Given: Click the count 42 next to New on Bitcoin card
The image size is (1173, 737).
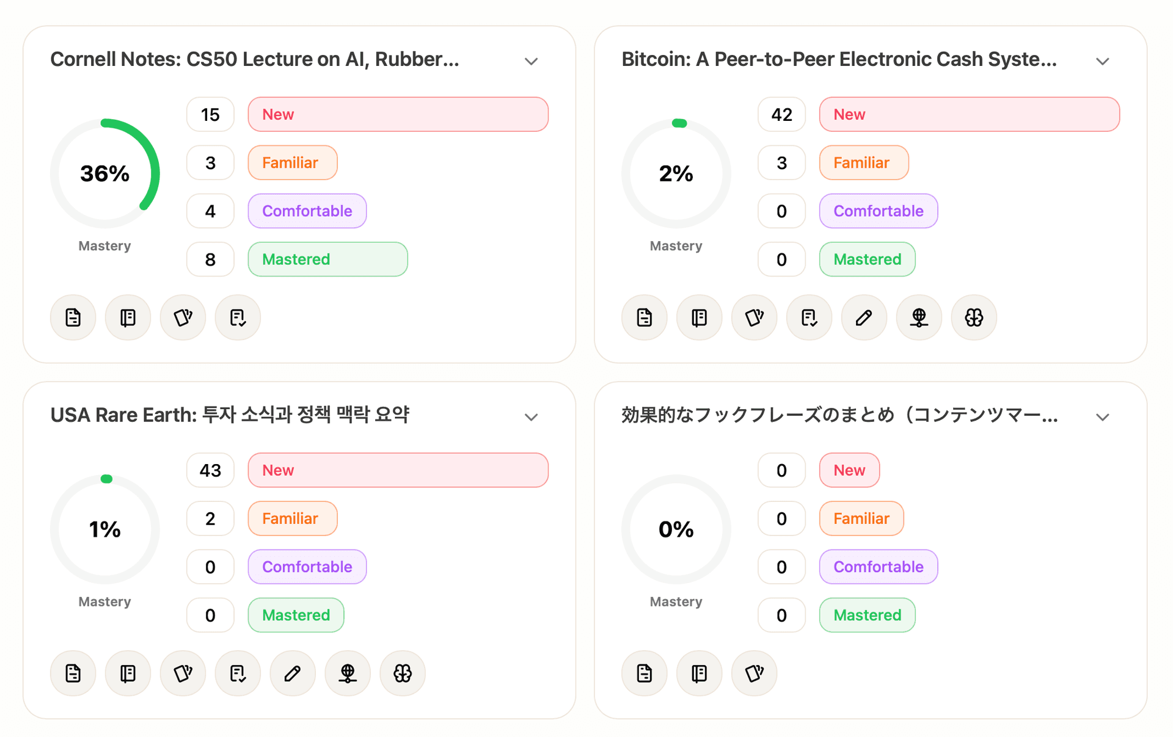Looking at the screenshot, I should 781,114.
